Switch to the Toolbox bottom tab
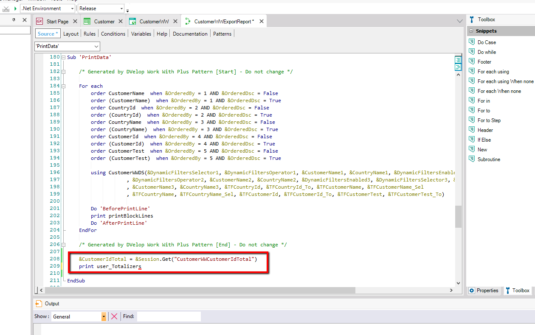Image resolution: width=535 pixels, height=335 pixels. [x=517, y=290]
